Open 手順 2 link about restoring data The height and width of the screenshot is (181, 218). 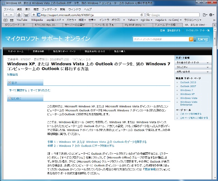click(81, 146)
